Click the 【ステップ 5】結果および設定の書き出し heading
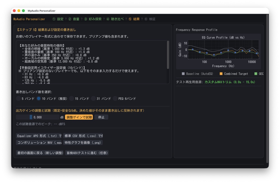The width and height of the screenshot is (280, 183). click(x=46, y=30)
